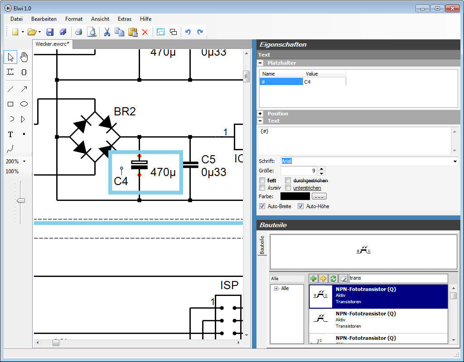Select the ellipse tool
The height and width of the screenshot is (362, 464).
pyautogui.click(x=24, y=104)
